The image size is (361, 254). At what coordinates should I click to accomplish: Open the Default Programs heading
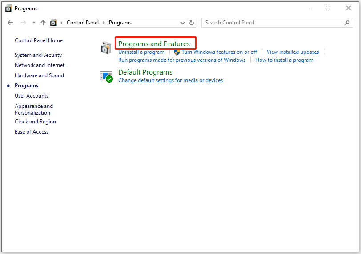tap(145, 72)
